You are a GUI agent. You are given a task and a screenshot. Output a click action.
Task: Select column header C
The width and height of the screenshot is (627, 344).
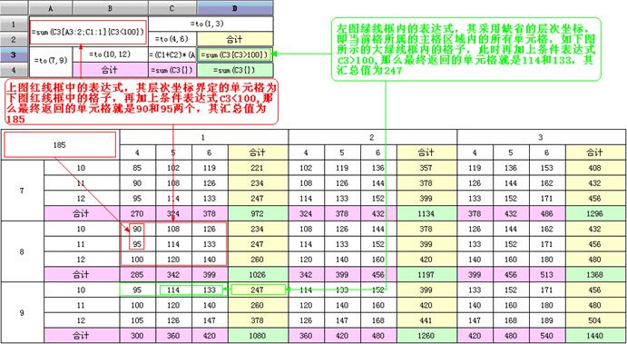[x=172, y=8]
